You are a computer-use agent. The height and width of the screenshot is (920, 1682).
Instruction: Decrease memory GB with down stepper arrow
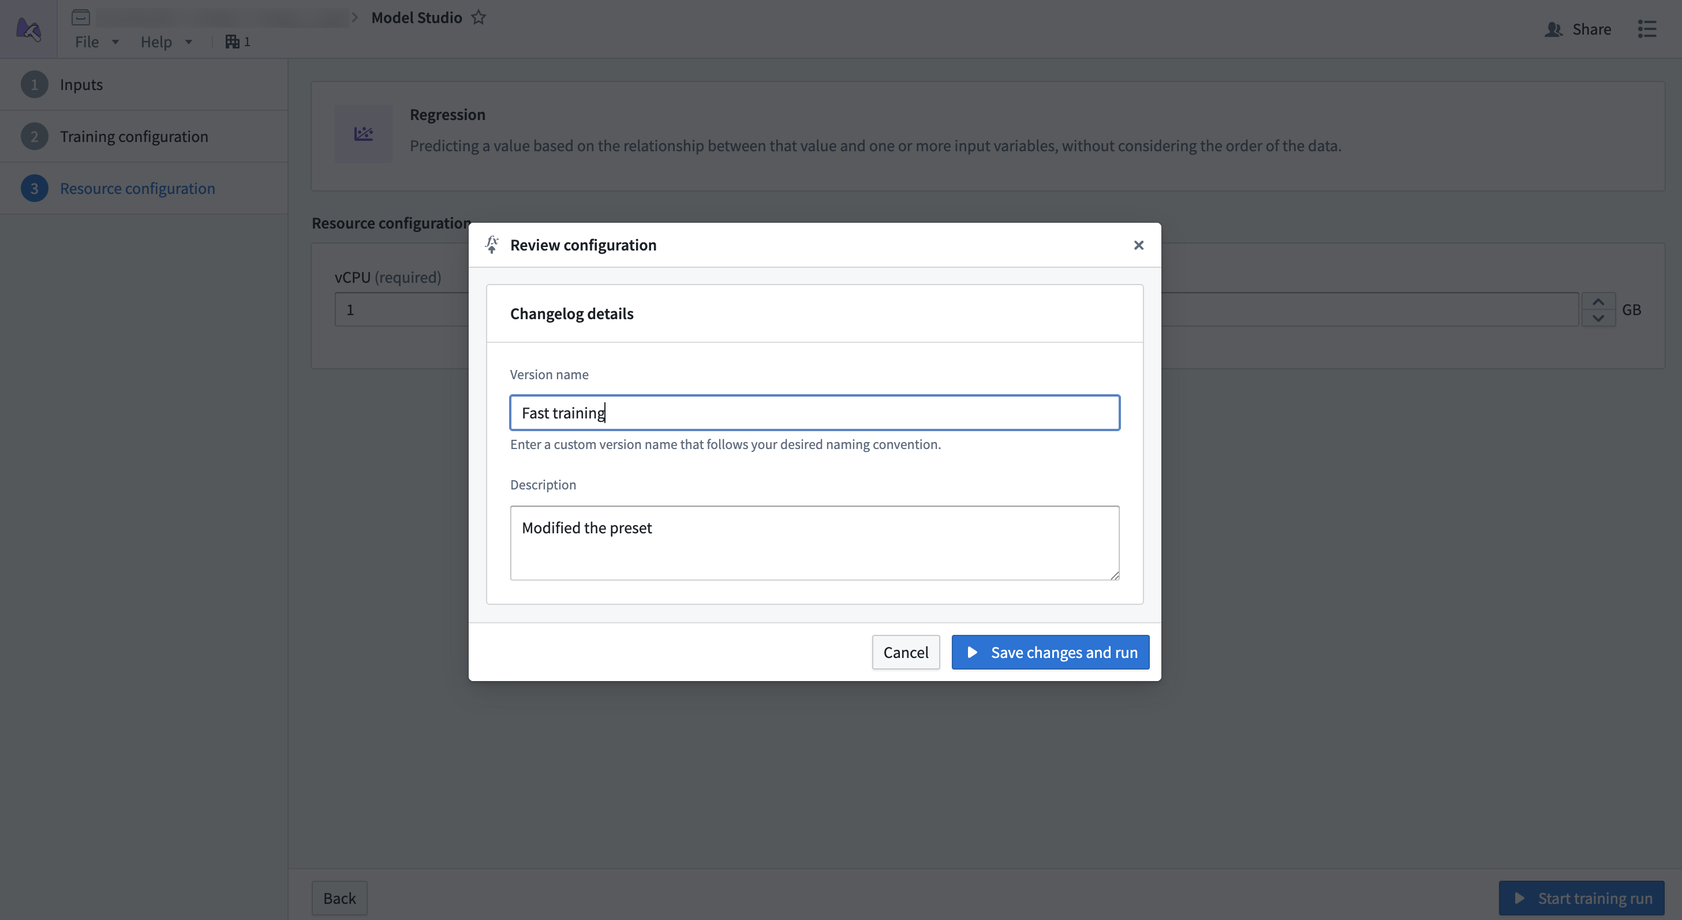pyautogui.click(x=1598, y=318)
